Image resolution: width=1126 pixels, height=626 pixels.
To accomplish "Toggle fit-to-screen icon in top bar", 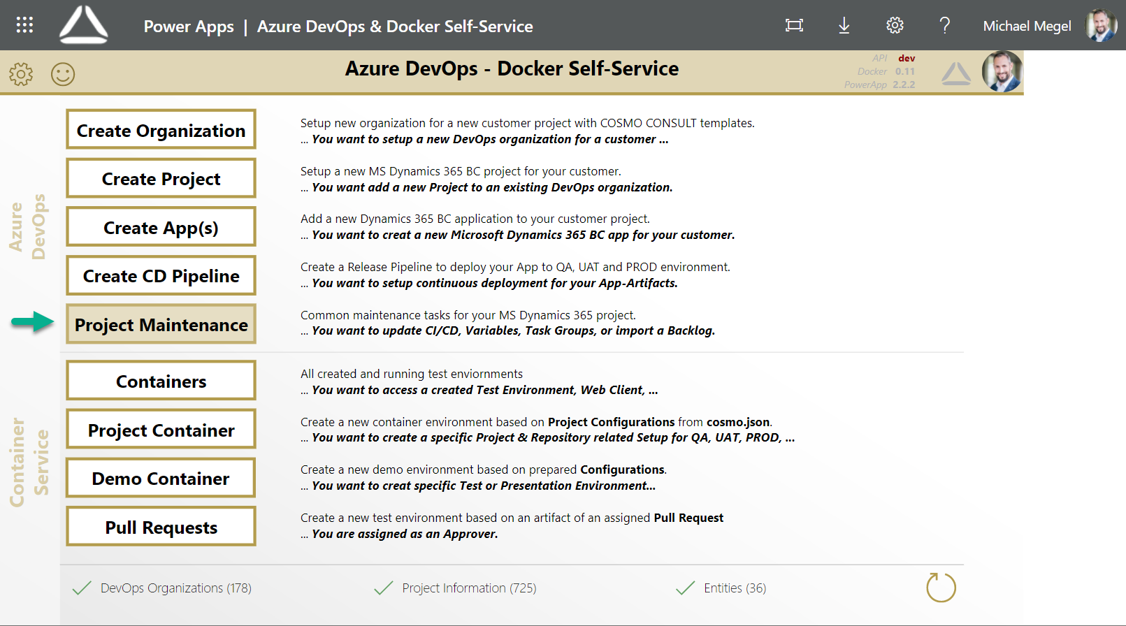I will tap(794, 26).
